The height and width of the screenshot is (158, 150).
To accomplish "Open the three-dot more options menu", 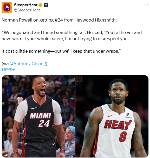I will (x=146, y=5).
